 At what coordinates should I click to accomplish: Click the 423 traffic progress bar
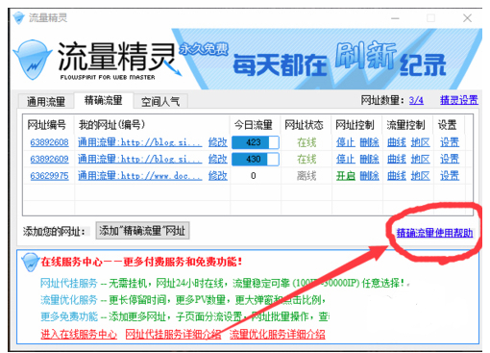point(256,142)
